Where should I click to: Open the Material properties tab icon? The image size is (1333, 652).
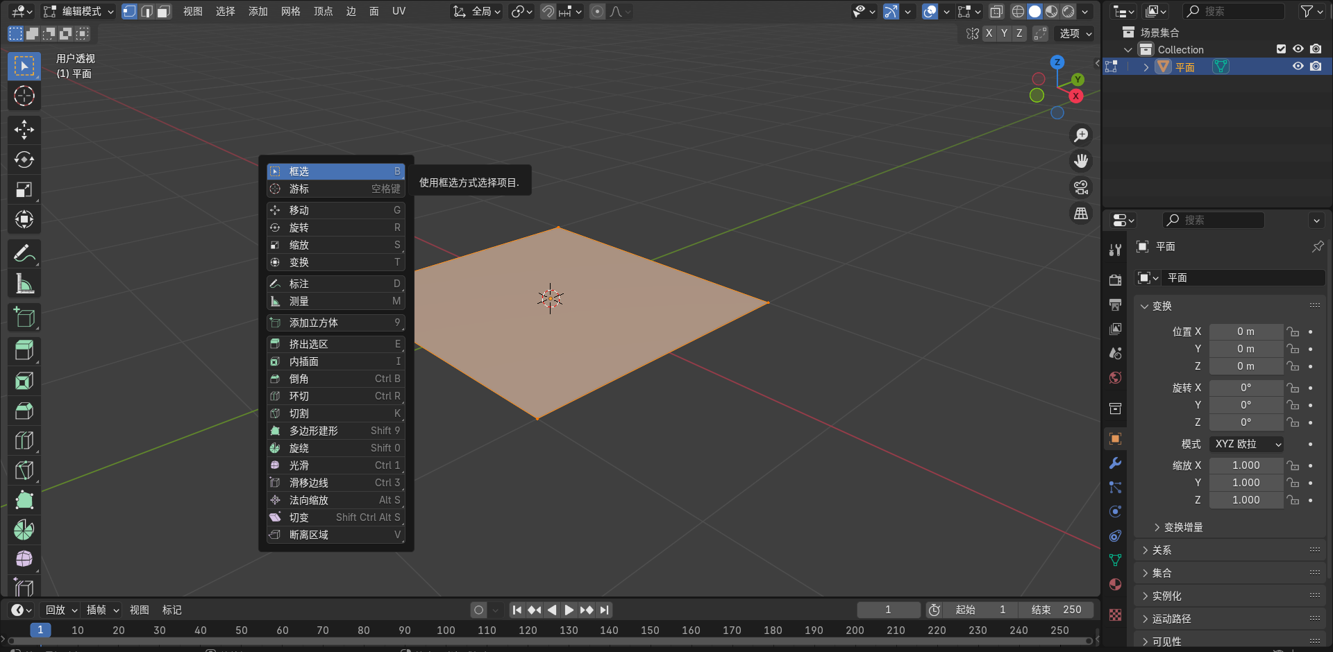coord(1115,584)
